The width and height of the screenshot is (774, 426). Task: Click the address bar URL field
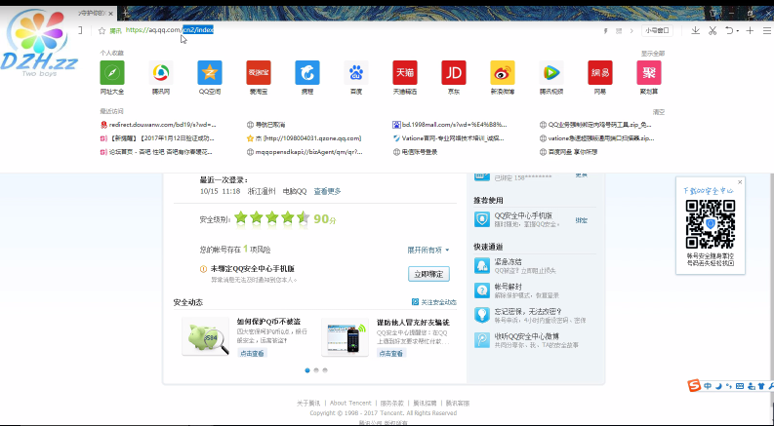click(x=346, y=30)
